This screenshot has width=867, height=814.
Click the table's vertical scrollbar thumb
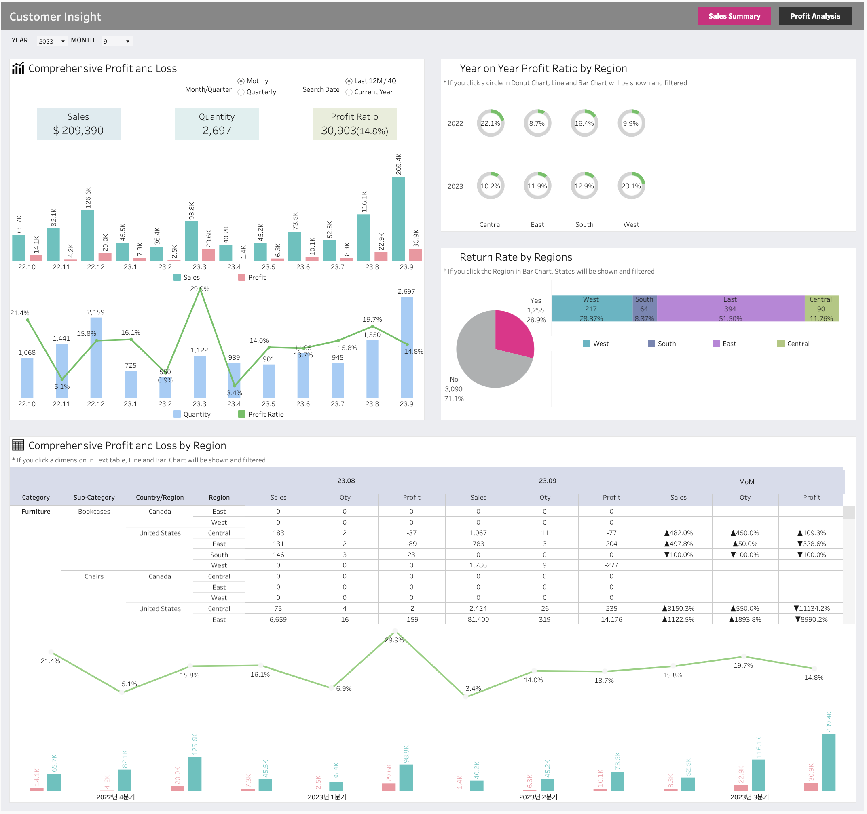pyautogui.click(x=849, y=512)
